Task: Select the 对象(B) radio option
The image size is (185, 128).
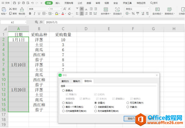Action: click(x=128, y=107)
